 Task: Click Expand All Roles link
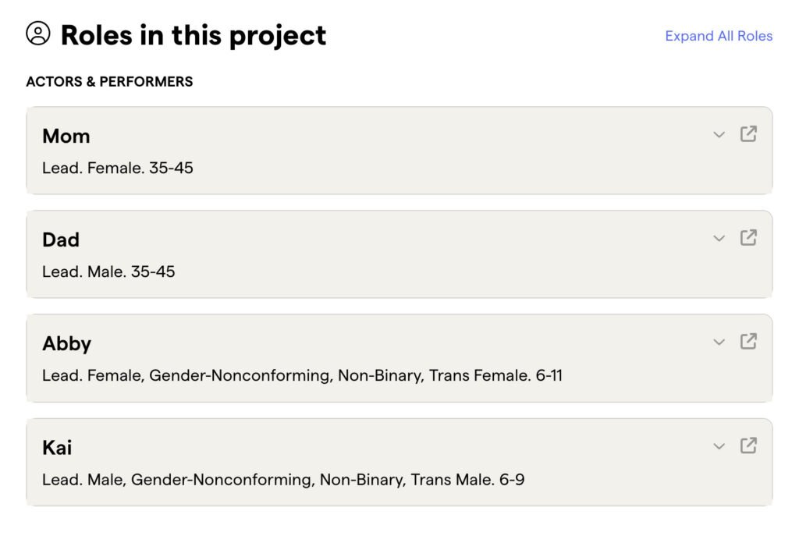click(719, 36)
